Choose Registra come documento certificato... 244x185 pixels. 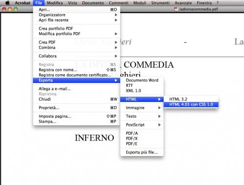(77, 75)
